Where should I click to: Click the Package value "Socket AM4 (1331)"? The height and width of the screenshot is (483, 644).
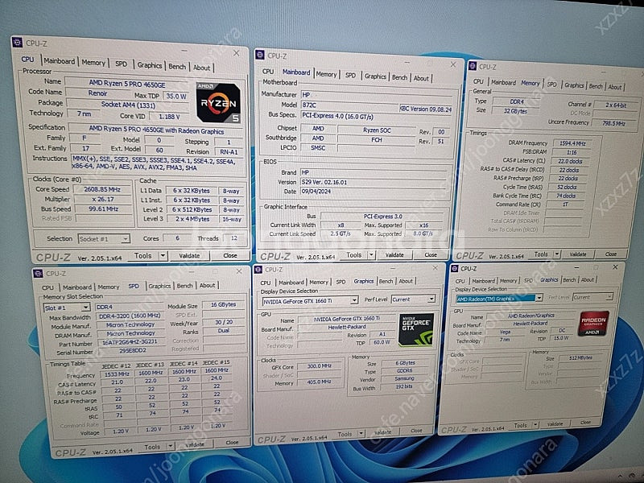pos(128,105)
